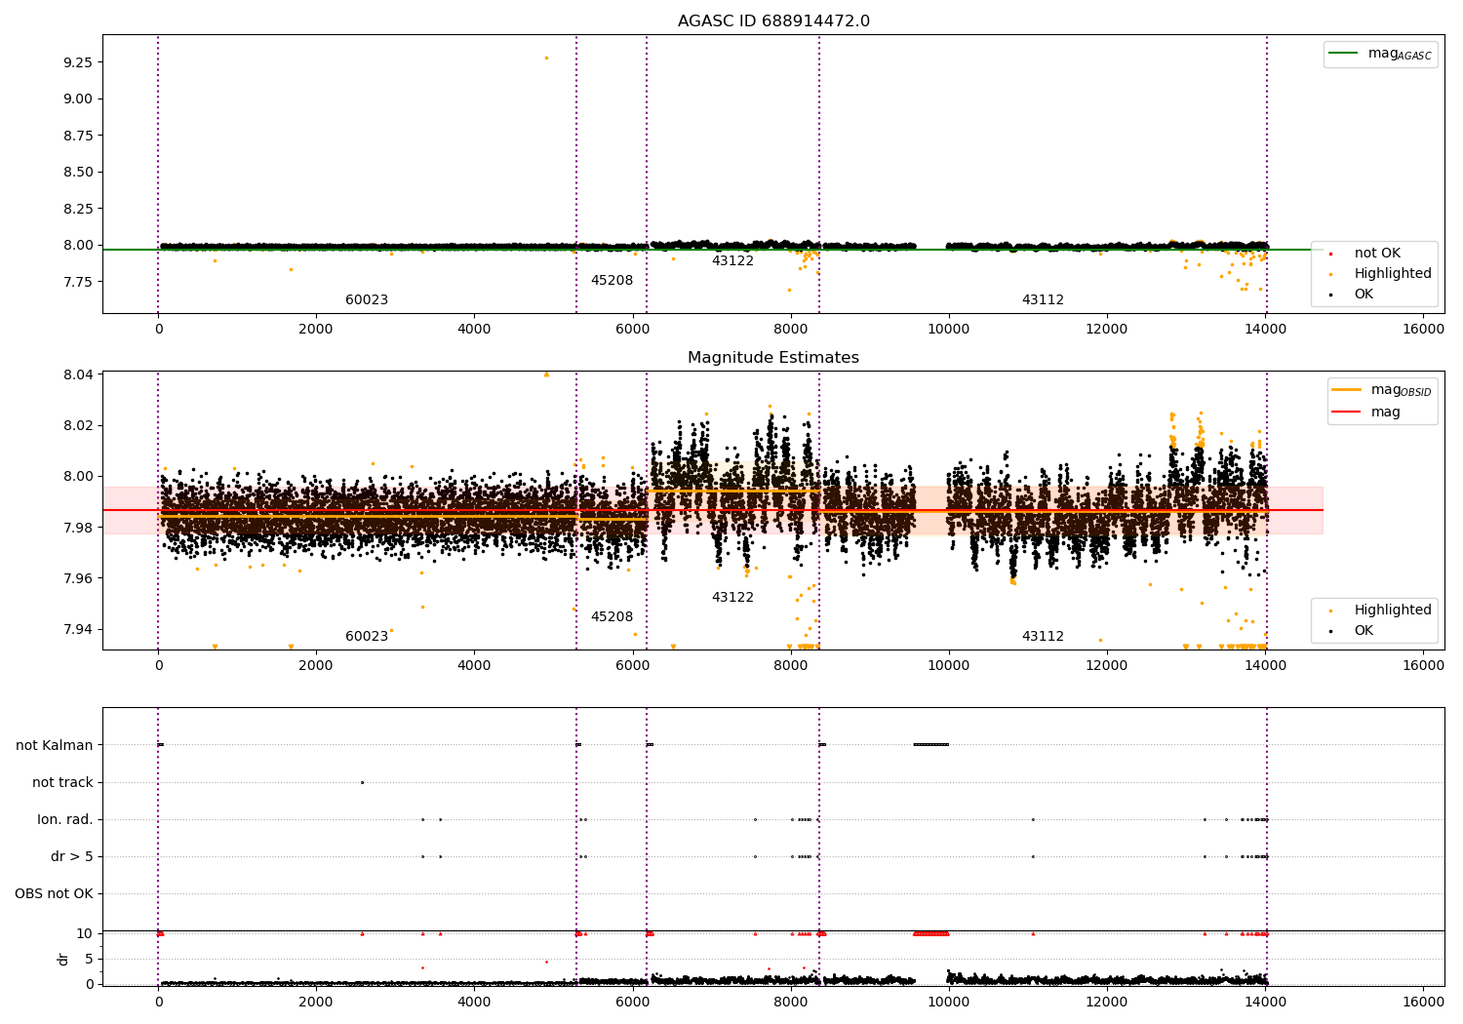Click the 8.04 y-axis tick label
The height and width of the screenshot is (1024, 1463).
(x=77, y=374)
